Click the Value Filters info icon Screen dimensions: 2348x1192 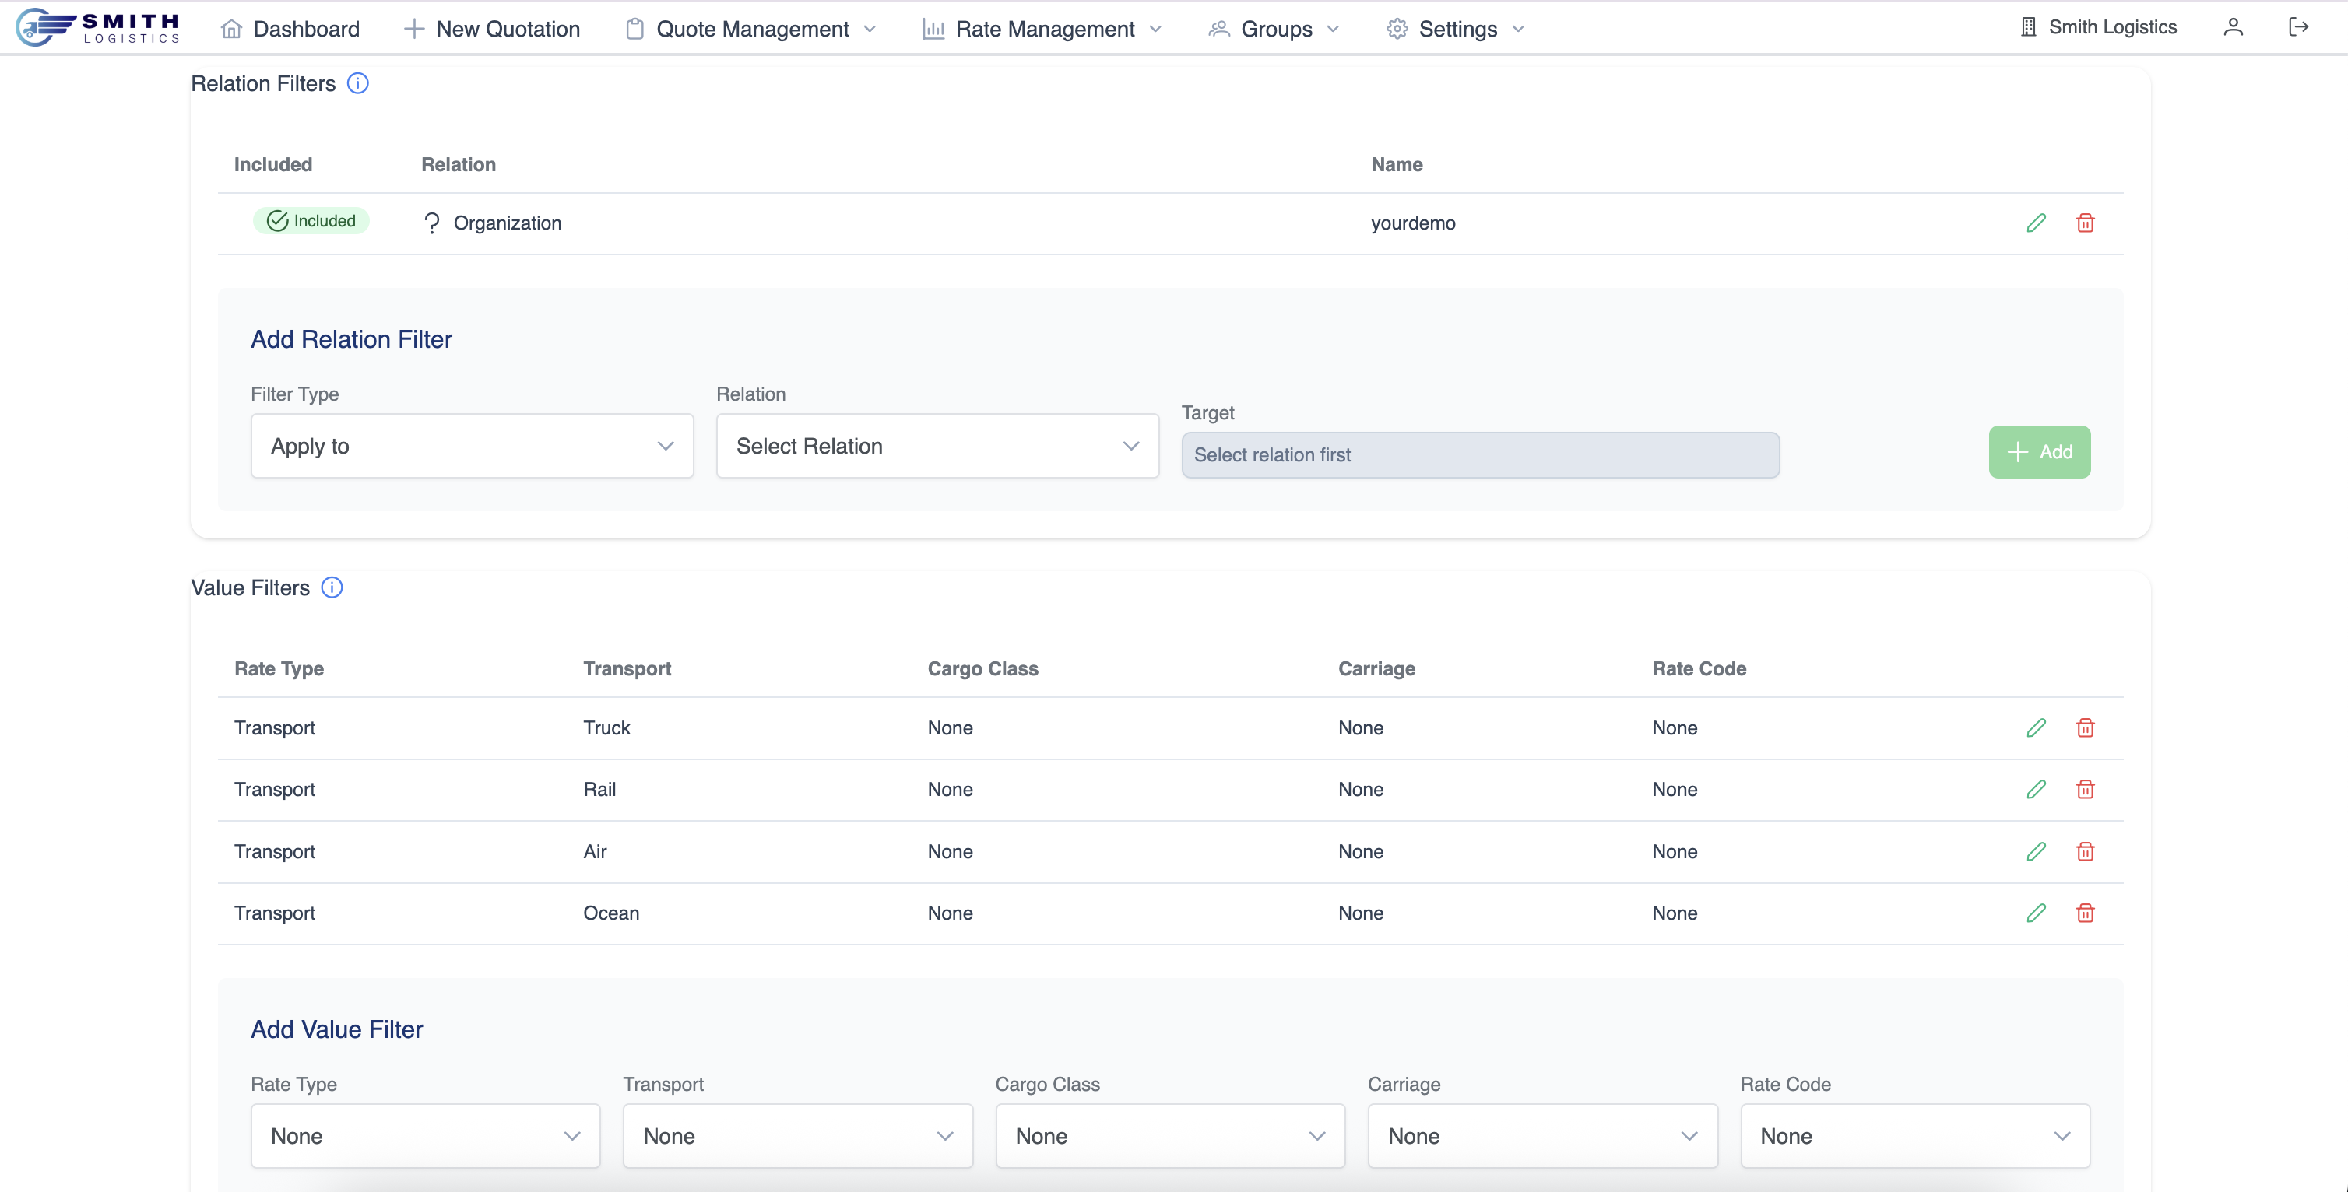pyautogui.click(x=332, y=587)
